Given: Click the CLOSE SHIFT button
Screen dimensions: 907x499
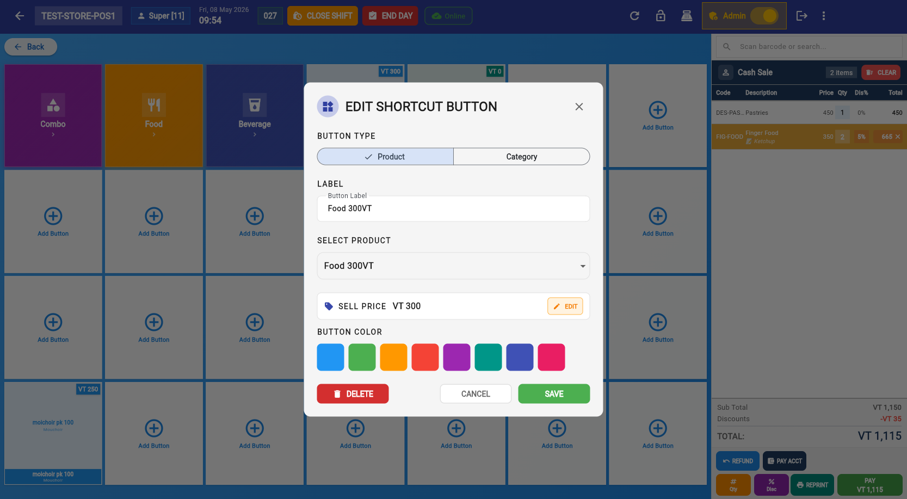Looking at the screenshot, I should (x=323, y=16).
